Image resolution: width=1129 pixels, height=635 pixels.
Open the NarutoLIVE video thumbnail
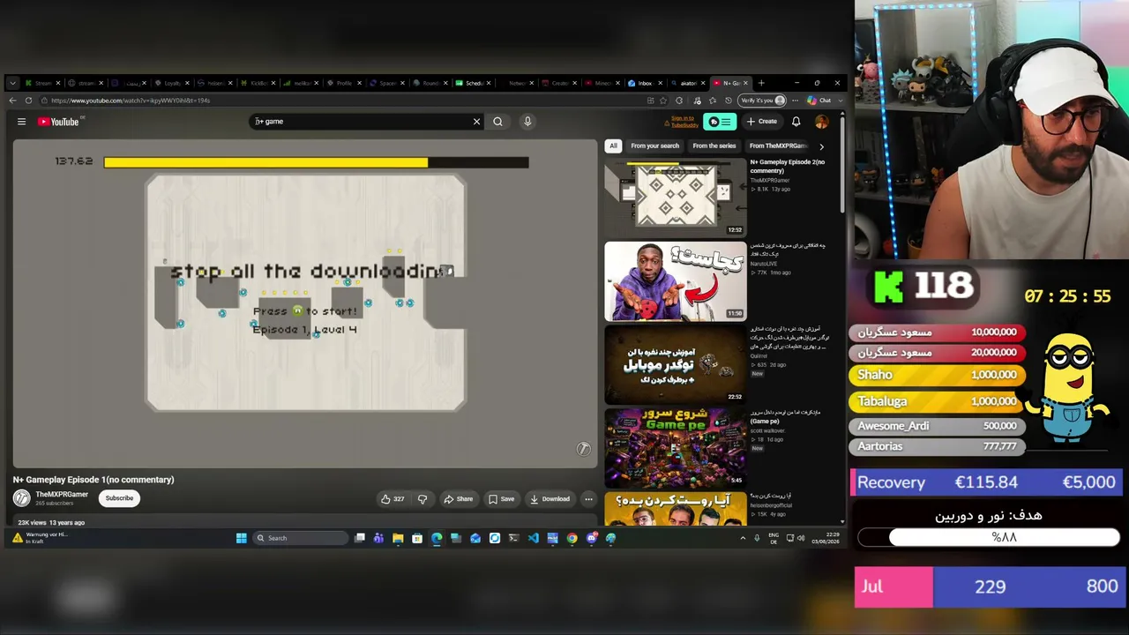click(x=675, y=281)
